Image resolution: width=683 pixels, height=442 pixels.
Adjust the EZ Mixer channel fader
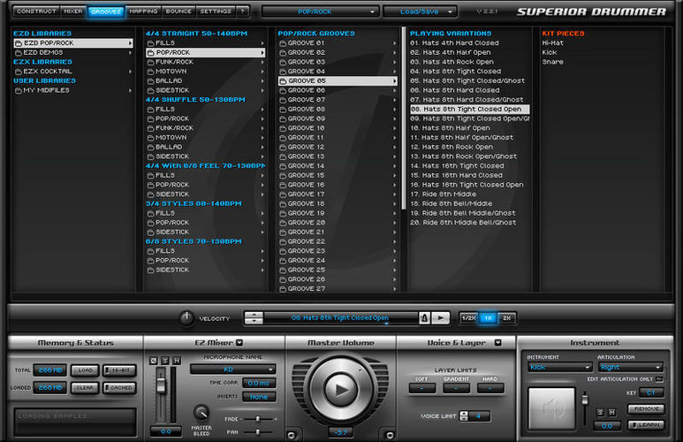[161, 384]
